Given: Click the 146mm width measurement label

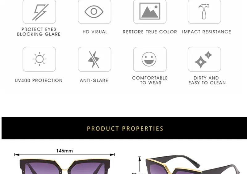Looking at the screenshot, I should 65,151.
